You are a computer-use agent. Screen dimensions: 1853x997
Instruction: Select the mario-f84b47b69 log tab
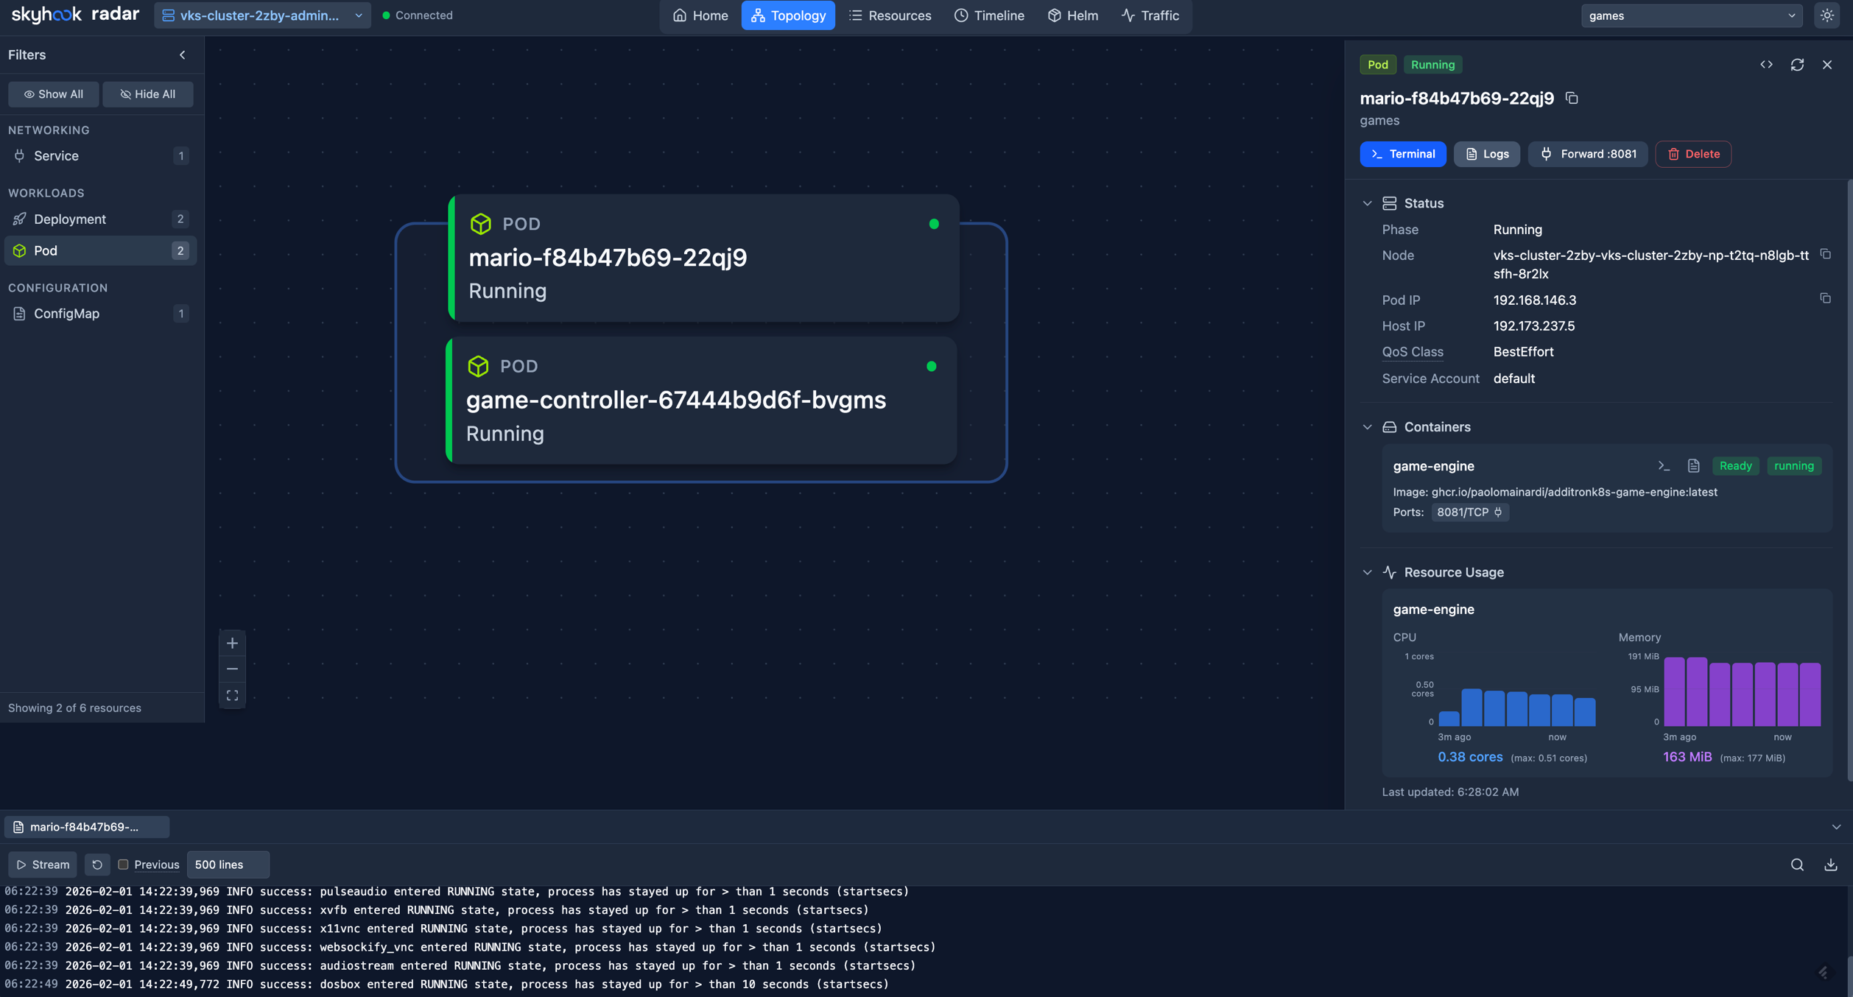coord(87,827)
